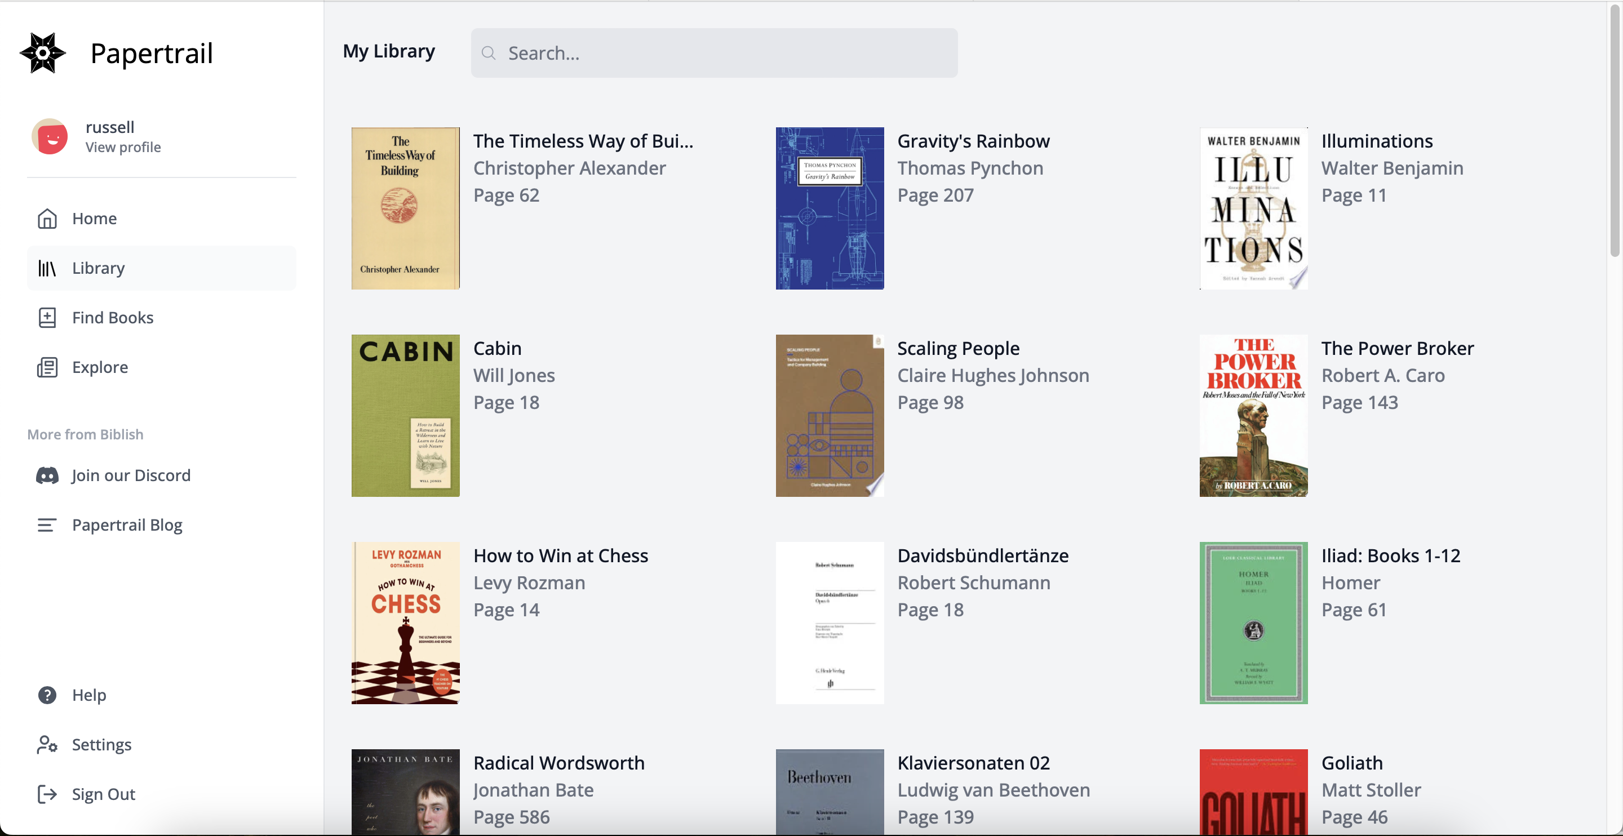1623x836 pixels.
Task: Click the Papertrail Blog lines icon
Action: pyautogui.click(x=47, y=525)
